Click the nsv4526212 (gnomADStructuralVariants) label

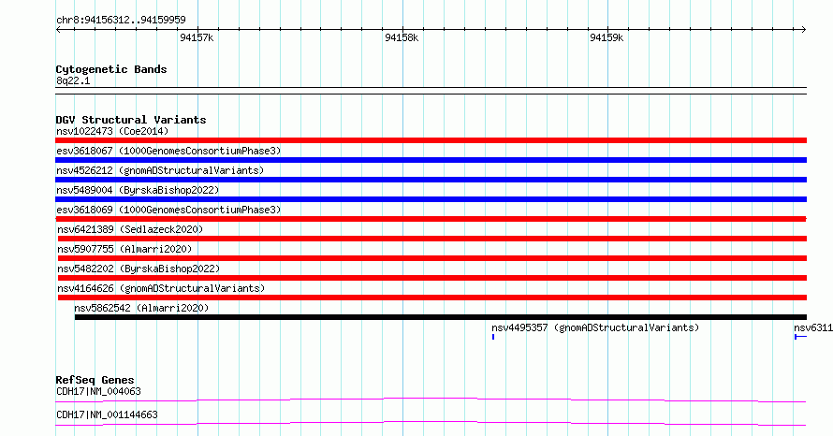(160, 170)
